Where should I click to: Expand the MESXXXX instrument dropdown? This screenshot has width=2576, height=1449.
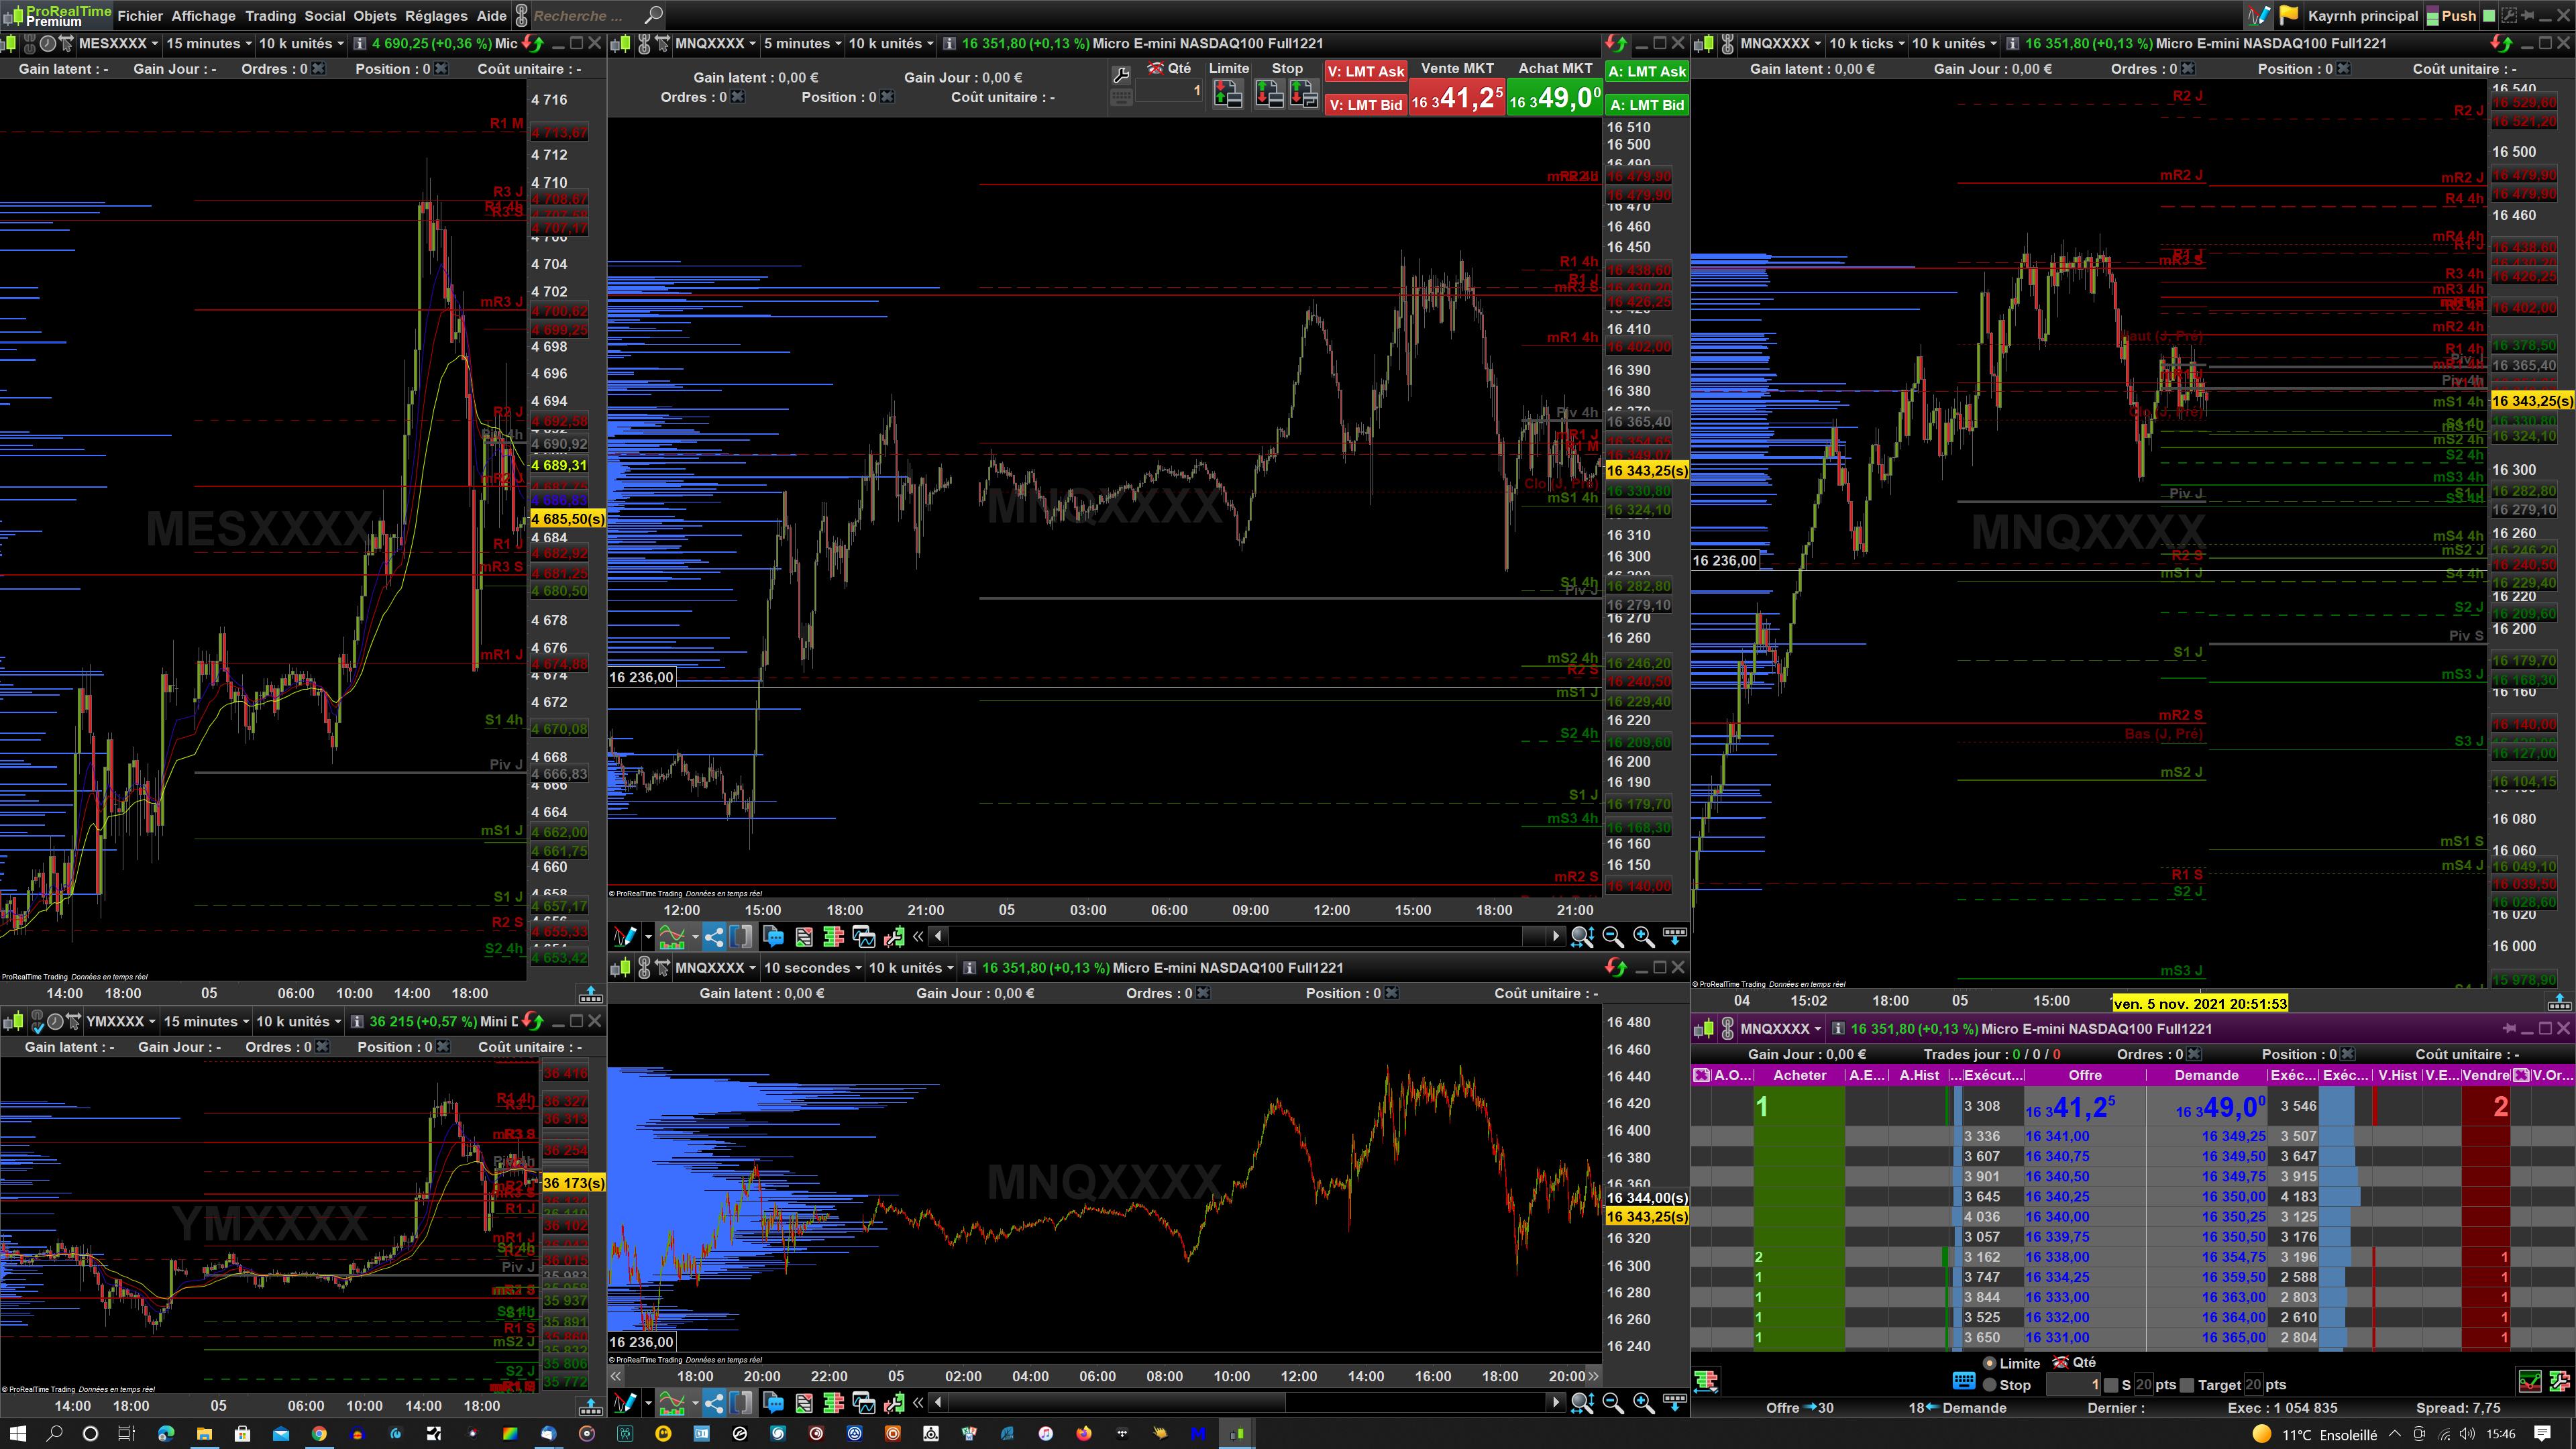pos(118,43)
